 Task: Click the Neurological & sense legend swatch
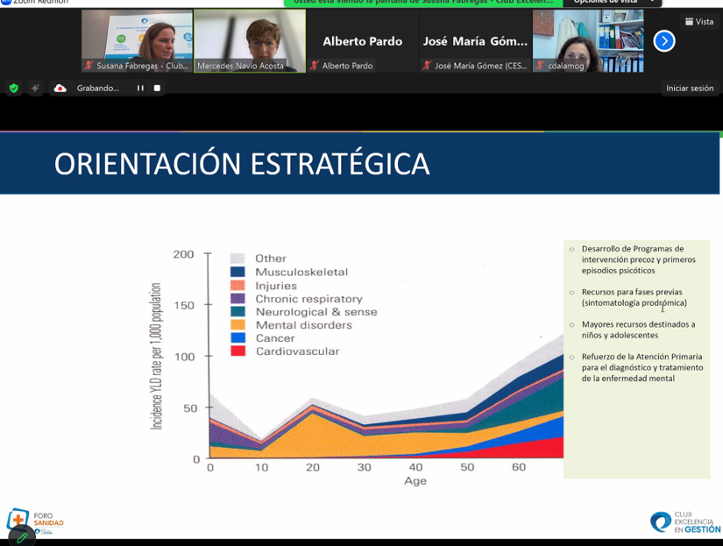(237, 312)
